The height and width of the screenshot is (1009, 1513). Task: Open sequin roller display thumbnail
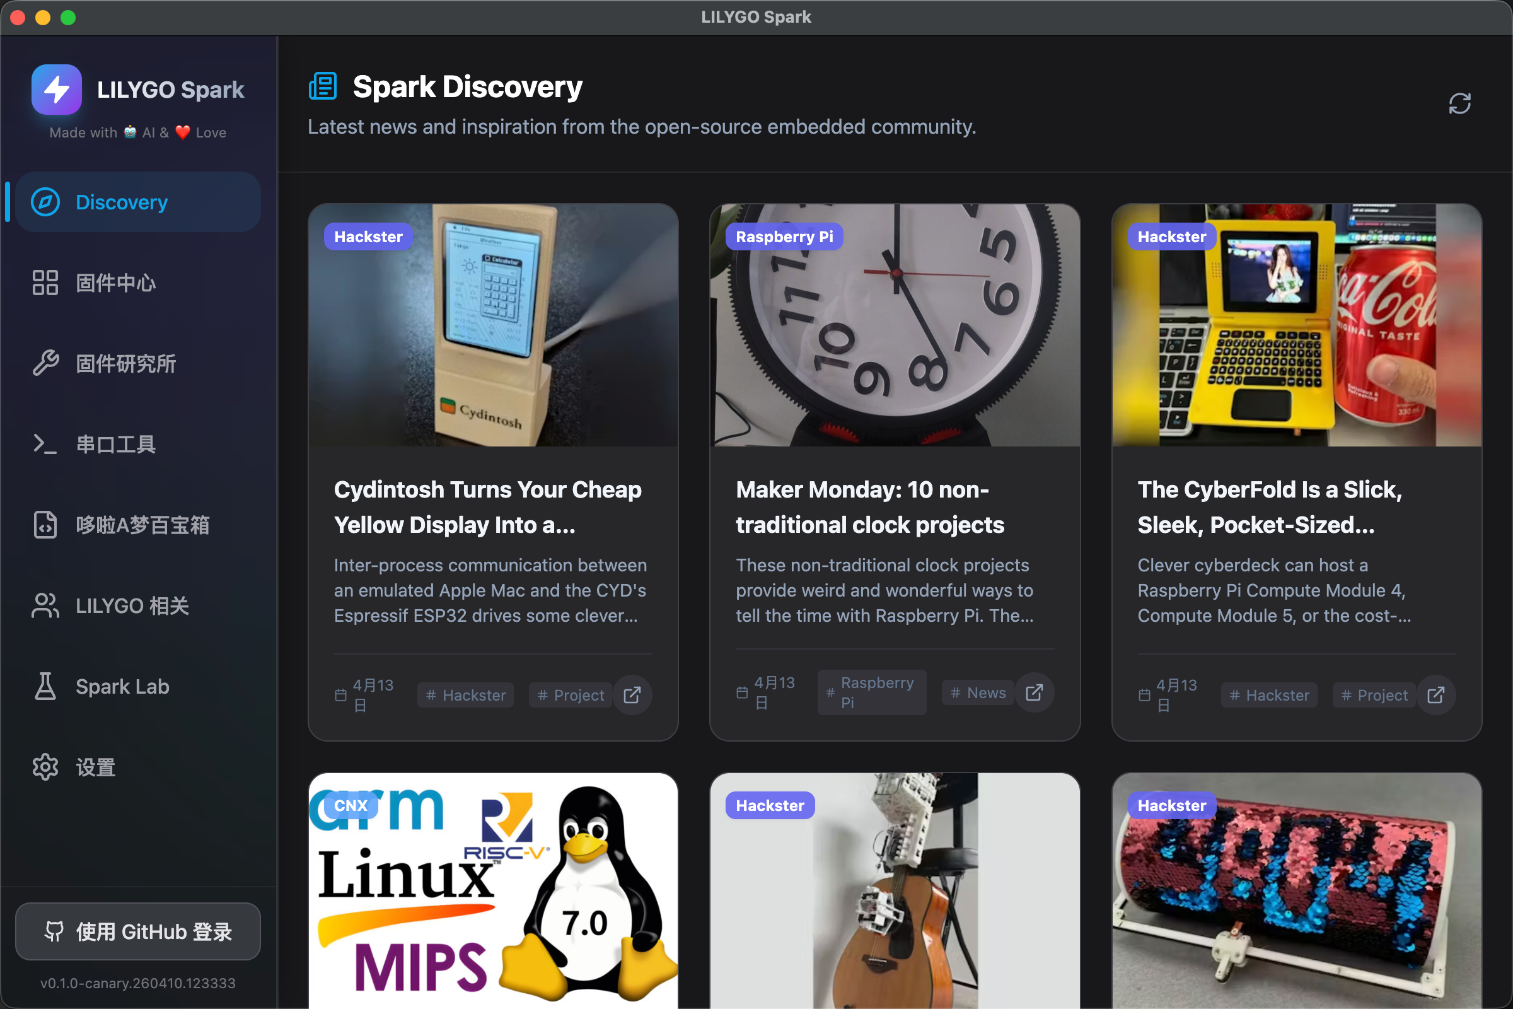pyautogui.click(x=1297, y=890)
